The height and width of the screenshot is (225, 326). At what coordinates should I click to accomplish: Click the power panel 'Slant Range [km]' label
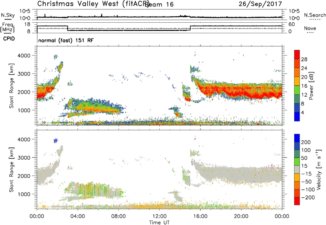click(x=11, y=86)
